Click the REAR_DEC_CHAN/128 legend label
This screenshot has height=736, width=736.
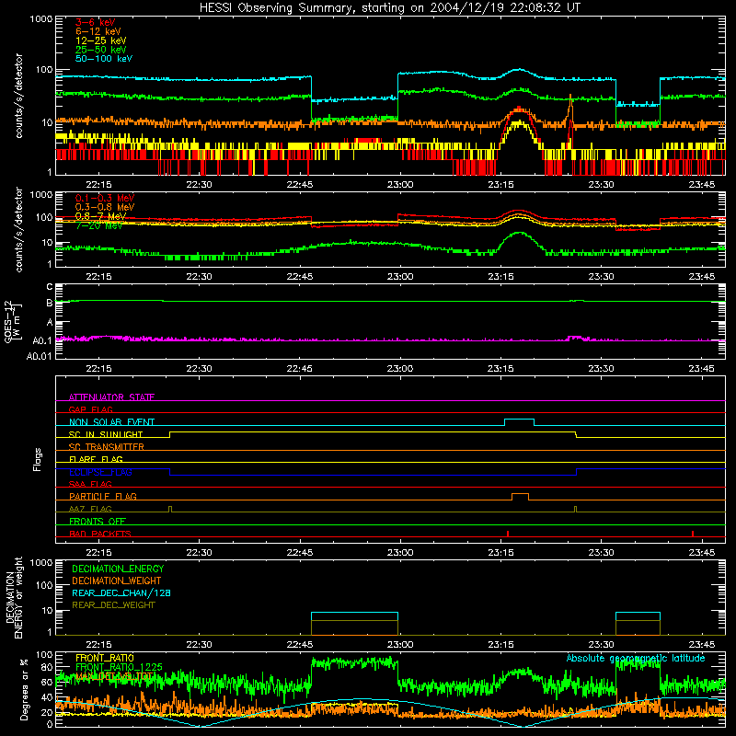[121, 593]
